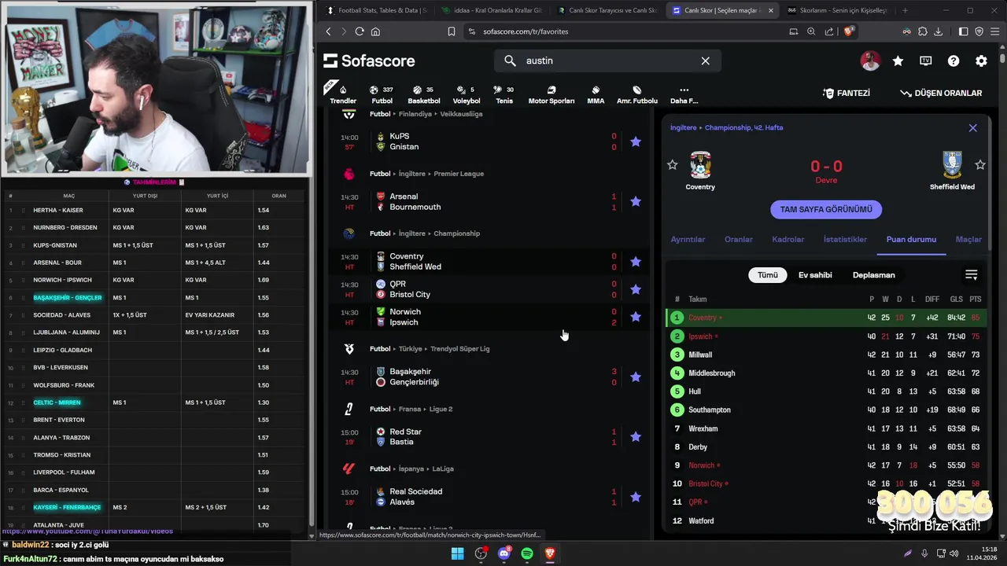Viewport: 1007px width, 566px height.
Task: Open the Kadrolar tab
Action: point(788,239)
